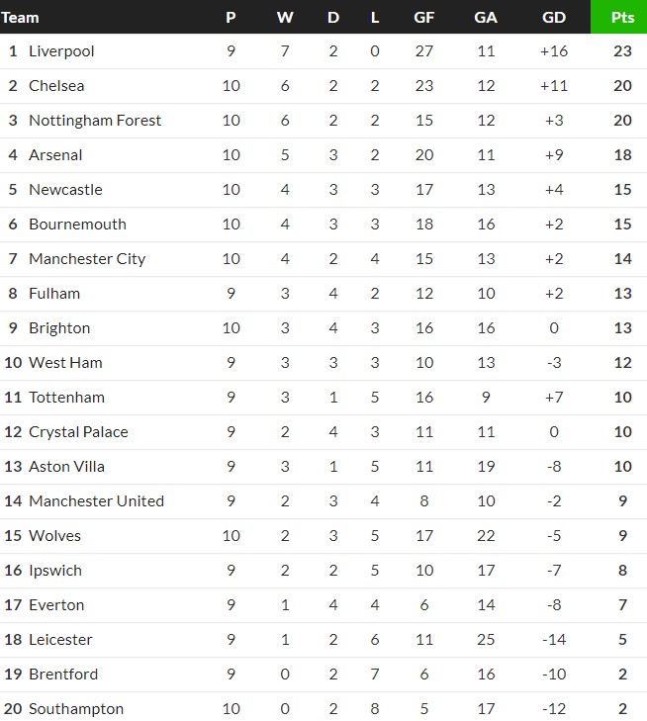
Task: Select the Tottenham row name
Action: 66,398
